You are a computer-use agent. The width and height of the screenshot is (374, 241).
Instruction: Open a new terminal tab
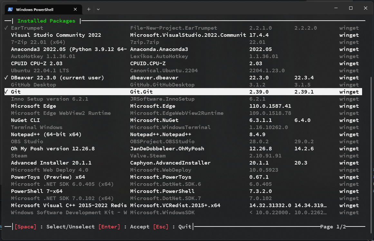click(89, 9)
